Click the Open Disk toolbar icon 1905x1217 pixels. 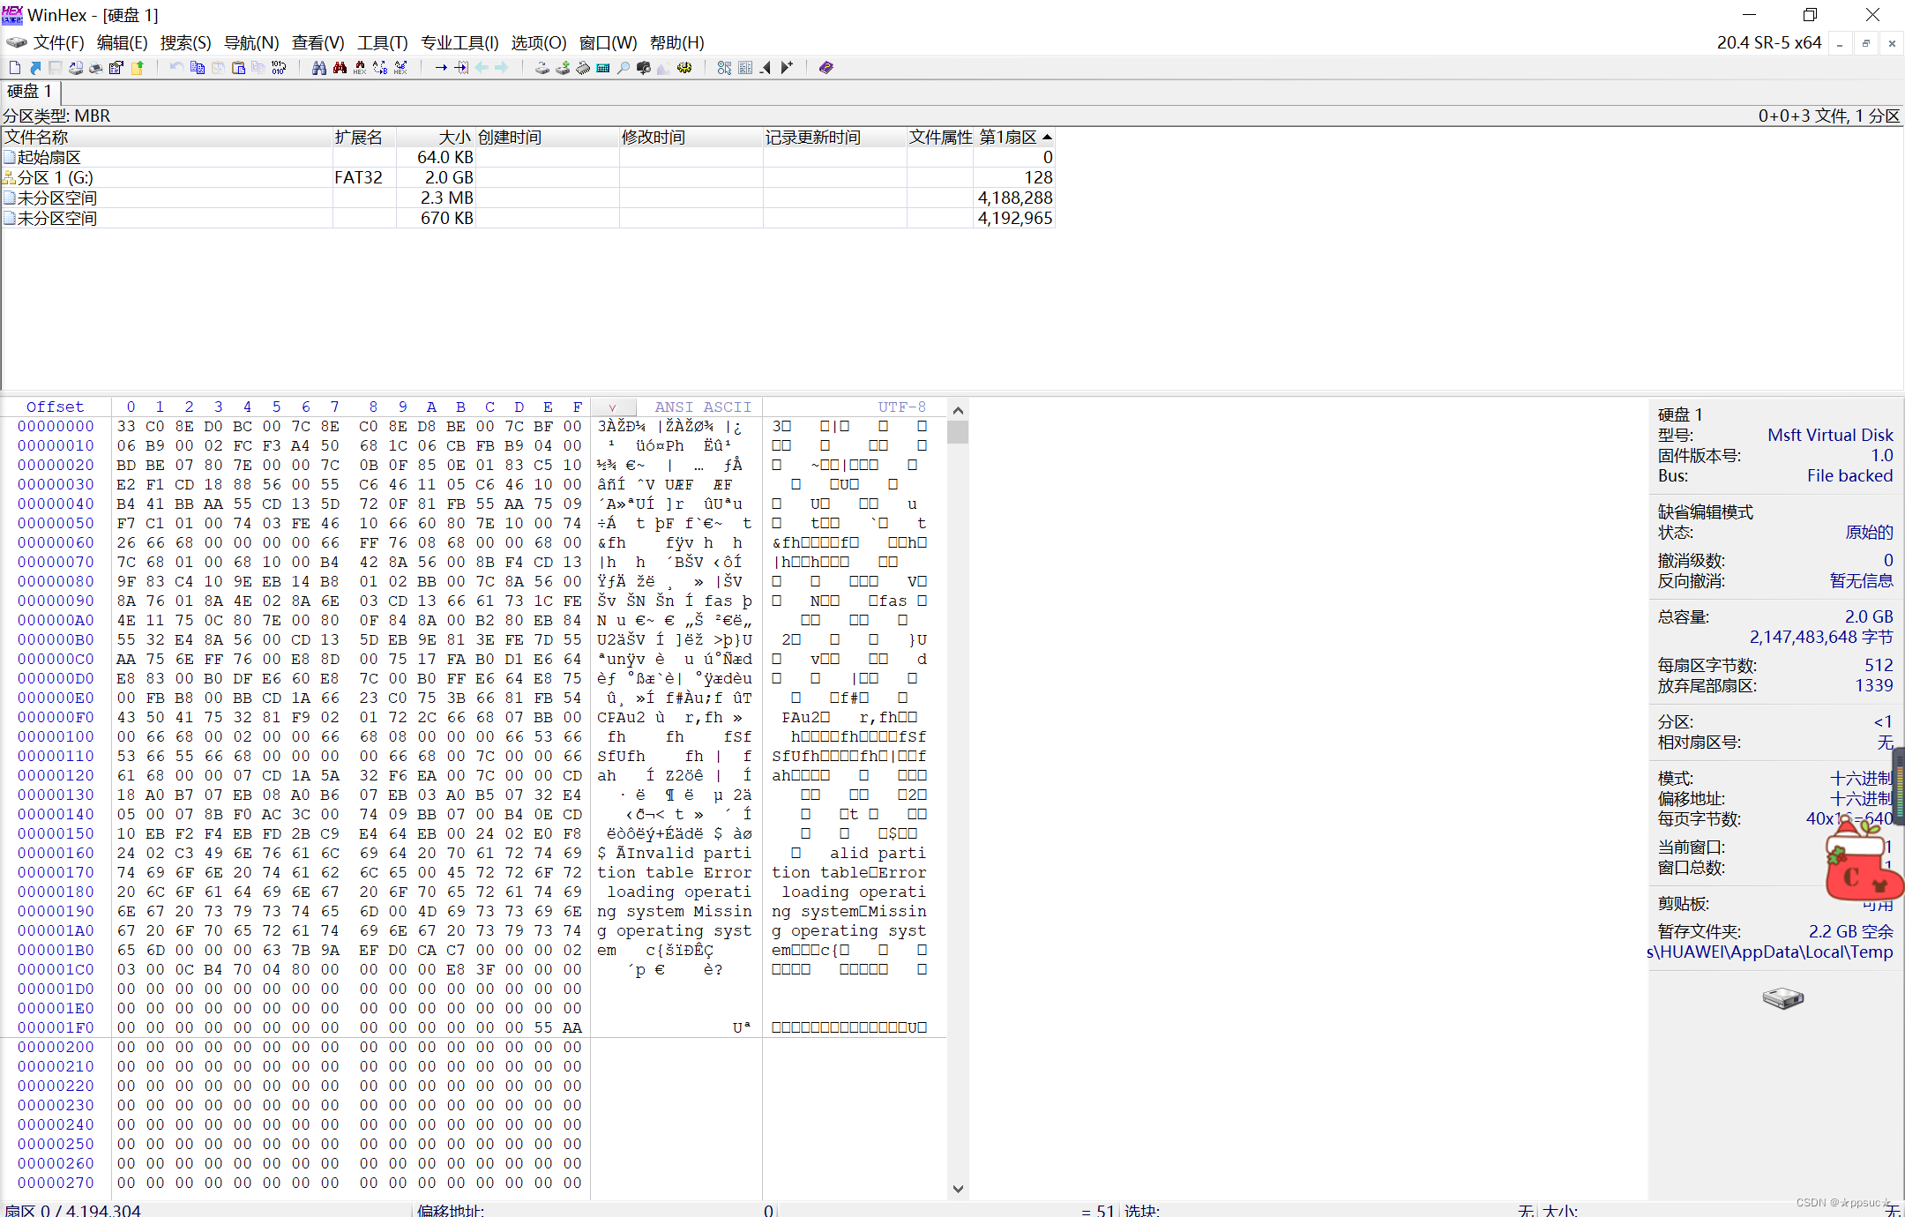point(542,68)
